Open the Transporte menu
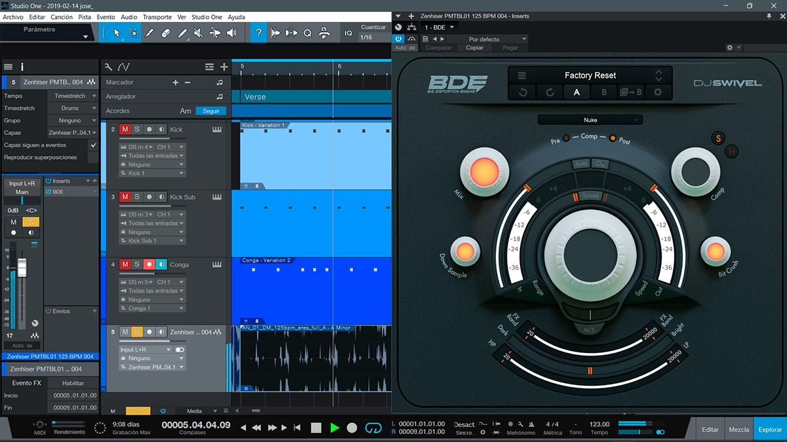Image resolution: width=787 pixels, height=442 pixels. [157, 17]
